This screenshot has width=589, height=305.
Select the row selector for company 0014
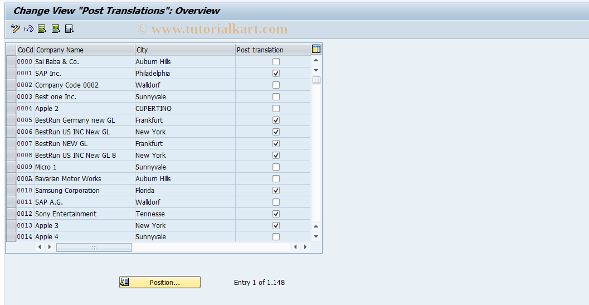pyautogui.click(x=11, y=237)
